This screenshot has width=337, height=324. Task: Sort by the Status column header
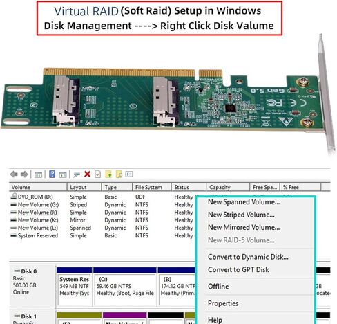click(189, 187)
